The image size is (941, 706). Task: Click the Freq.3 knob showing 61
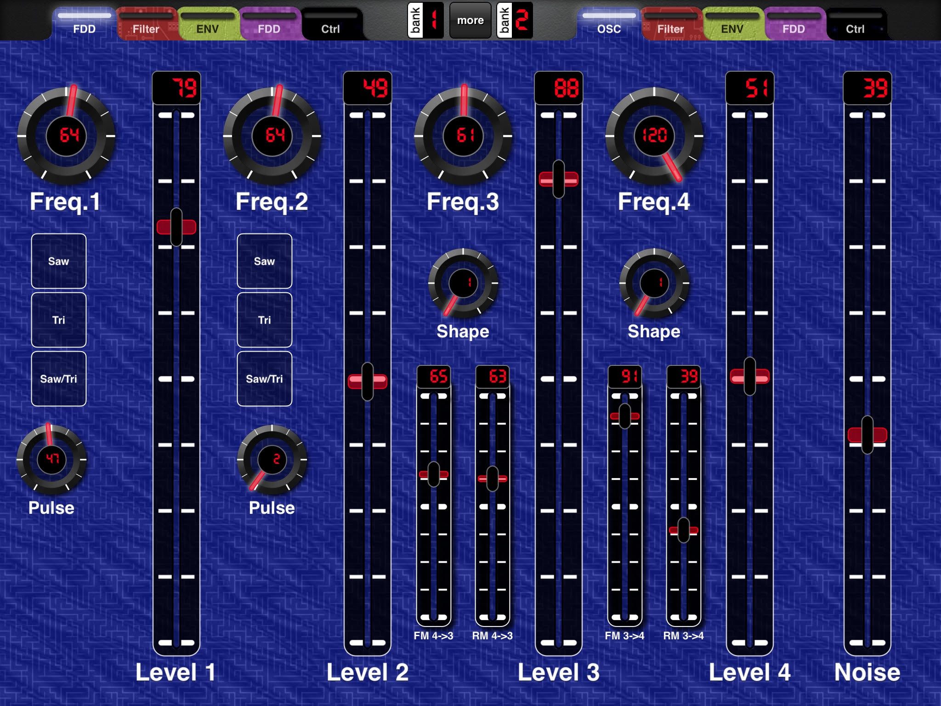(463, 136)
